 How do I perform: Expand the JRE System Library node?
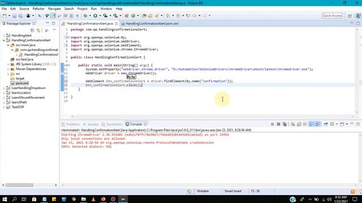8,64
